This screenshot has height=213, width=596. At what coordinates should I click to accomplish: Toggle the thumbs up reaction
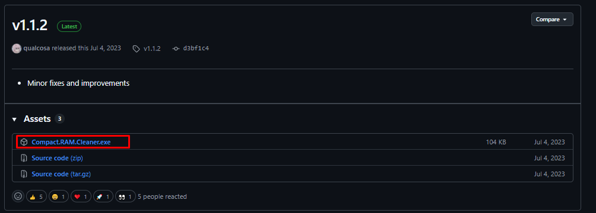click(36, 196)
